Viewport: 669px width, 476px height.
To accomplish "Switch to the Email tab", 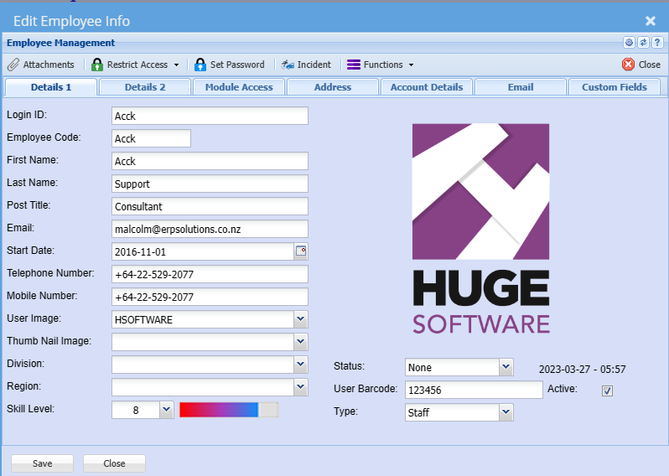I will click(x=521, y=87).
